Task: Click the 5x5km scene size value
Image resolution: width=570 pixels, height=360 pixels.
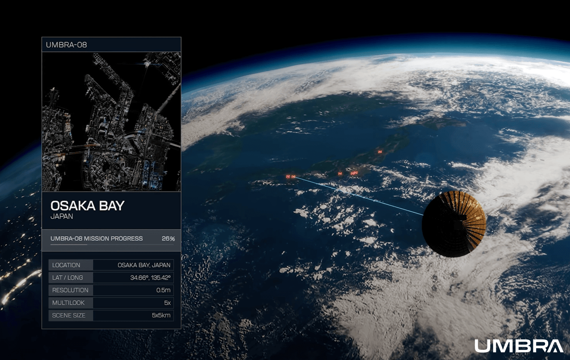Action: tap(161, 315)
